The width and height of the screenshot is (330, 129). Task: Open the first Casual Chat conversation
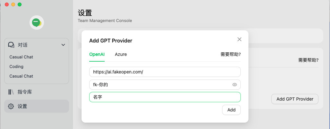(x=21, y=57)
